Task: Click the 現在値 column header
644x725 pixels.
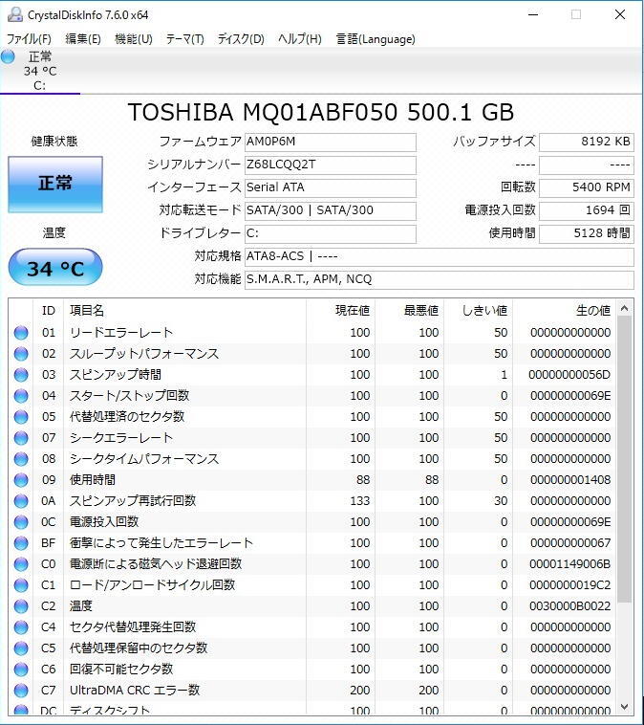Action: click(340, 311)
